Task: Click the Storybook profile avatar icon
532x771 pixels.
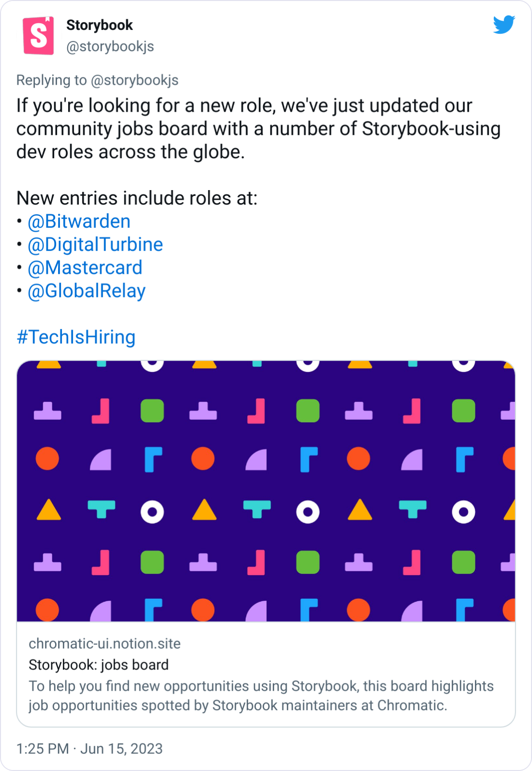Action: coord(38,35)
